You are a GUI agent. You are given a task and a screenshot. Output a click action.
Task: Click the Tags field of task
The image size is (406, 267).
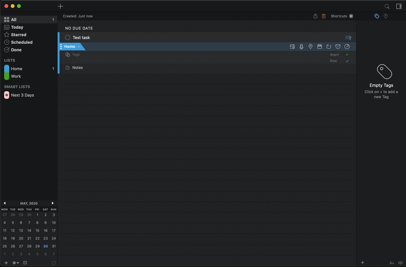76,54
